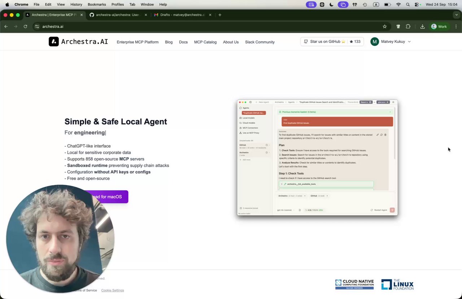Image resolution: width=462 pixels, height=299 pixels.
Task: Open Chrome extensions puzzle icon
Action: click(408, 26)
